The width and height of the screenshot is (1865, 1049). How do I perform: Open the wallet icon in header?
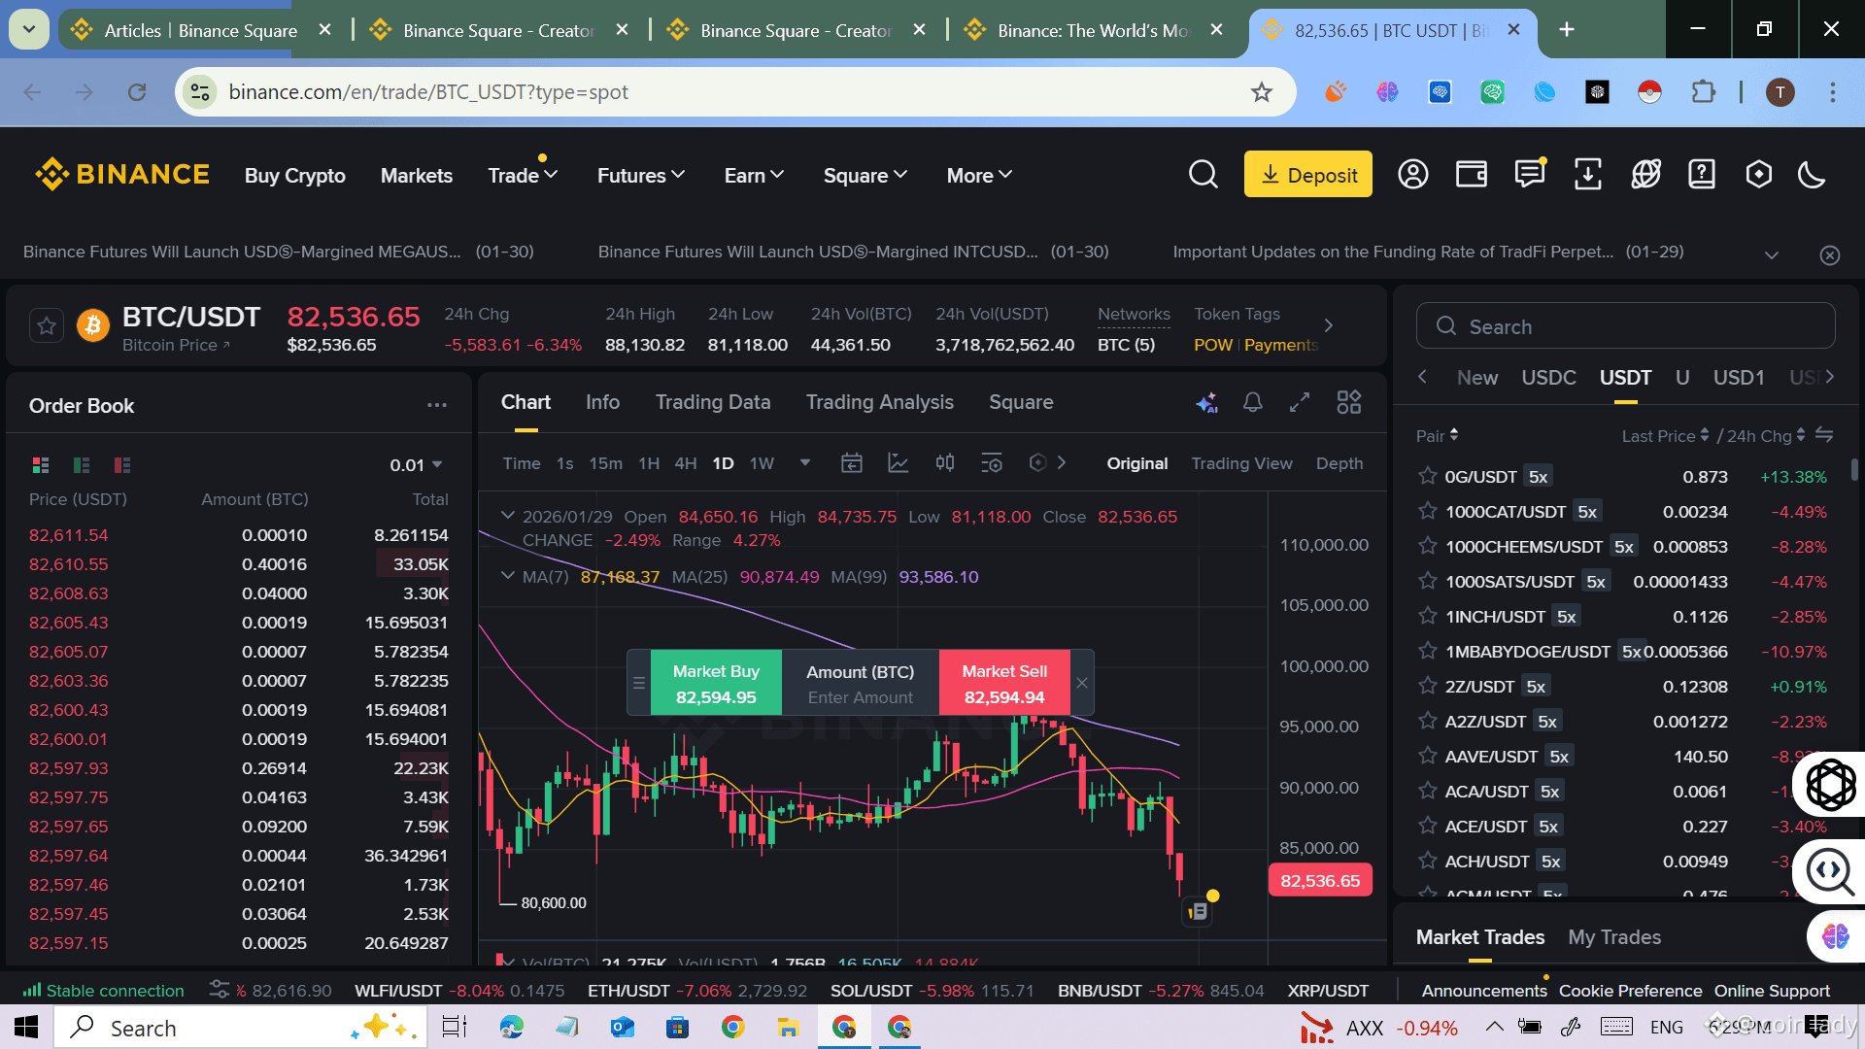[x=1471, y=175]
